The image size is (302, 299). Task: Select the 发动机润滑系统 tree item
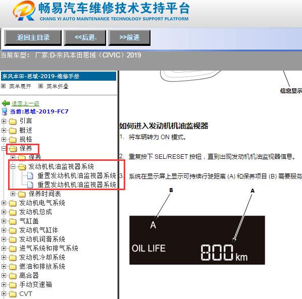(x=42, y=239)
